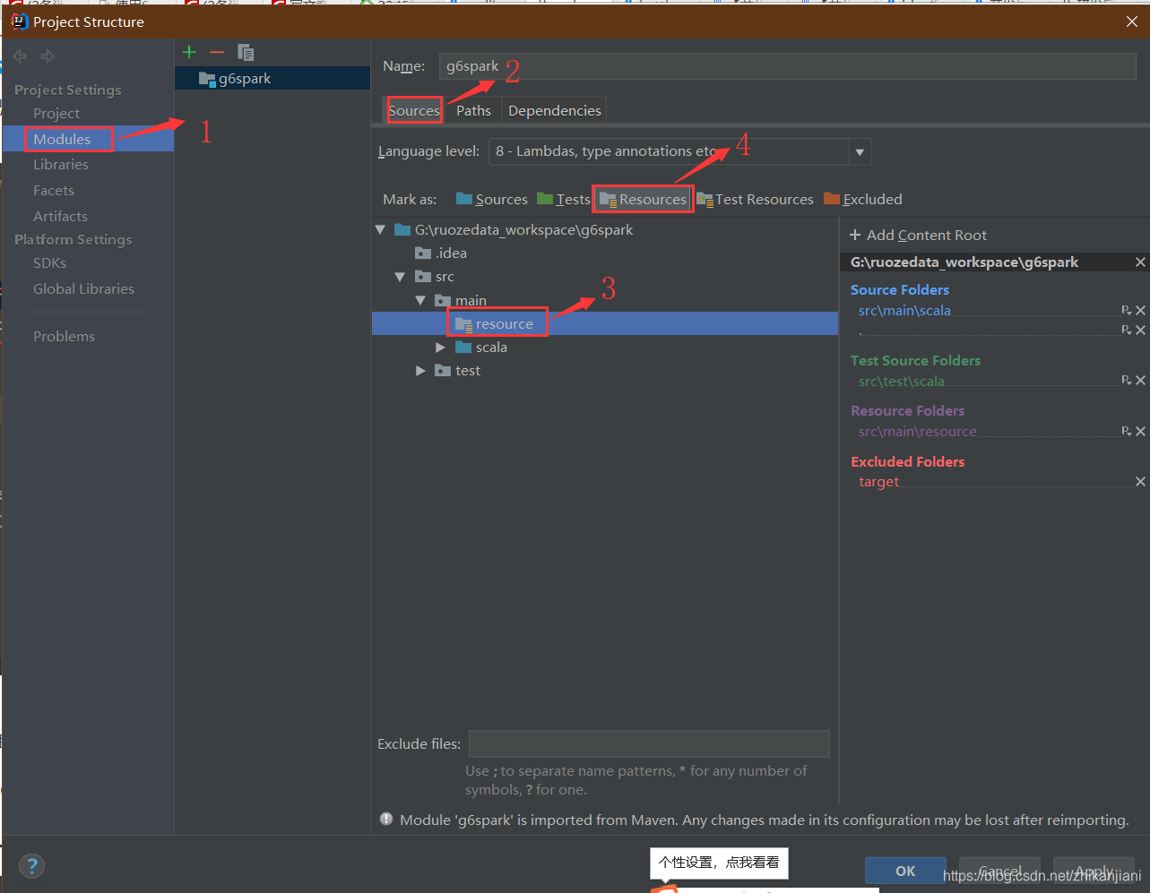
Task: Mark folder as Sources
Action: pos(492,199)
